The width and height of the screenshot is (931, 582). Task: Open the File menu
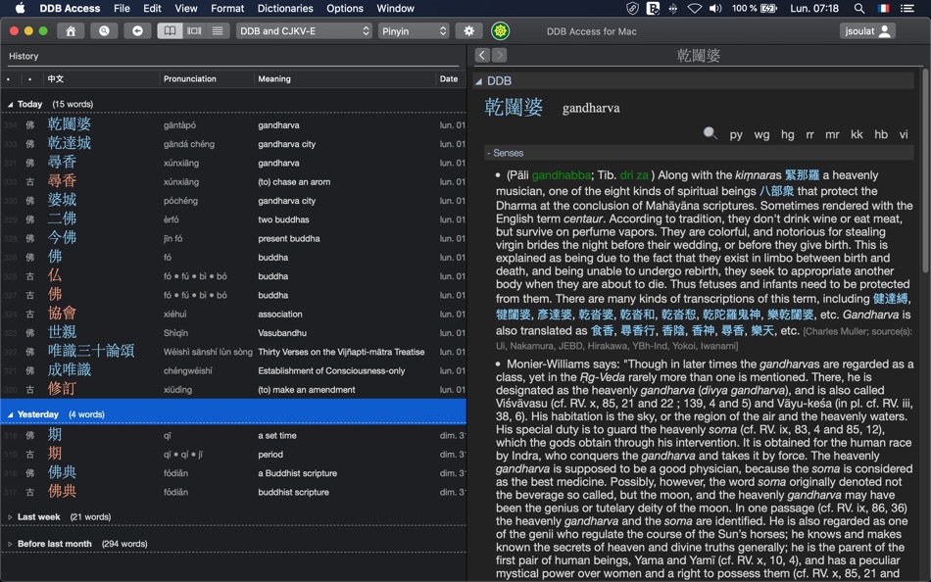pyautogui.click(x=122, y=8)
